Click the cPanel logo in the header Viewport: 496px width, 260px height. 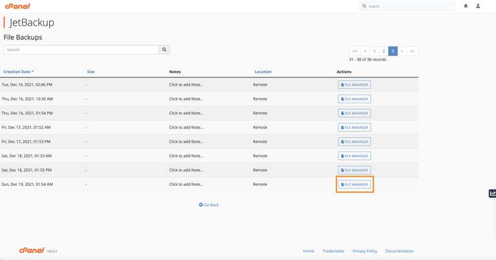(x=17, y=6)
